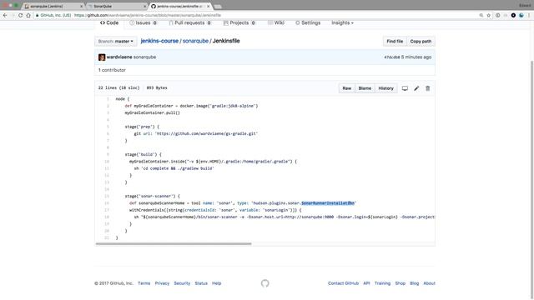Select code line number 1
Screen dimensions: 534x300
108,99
